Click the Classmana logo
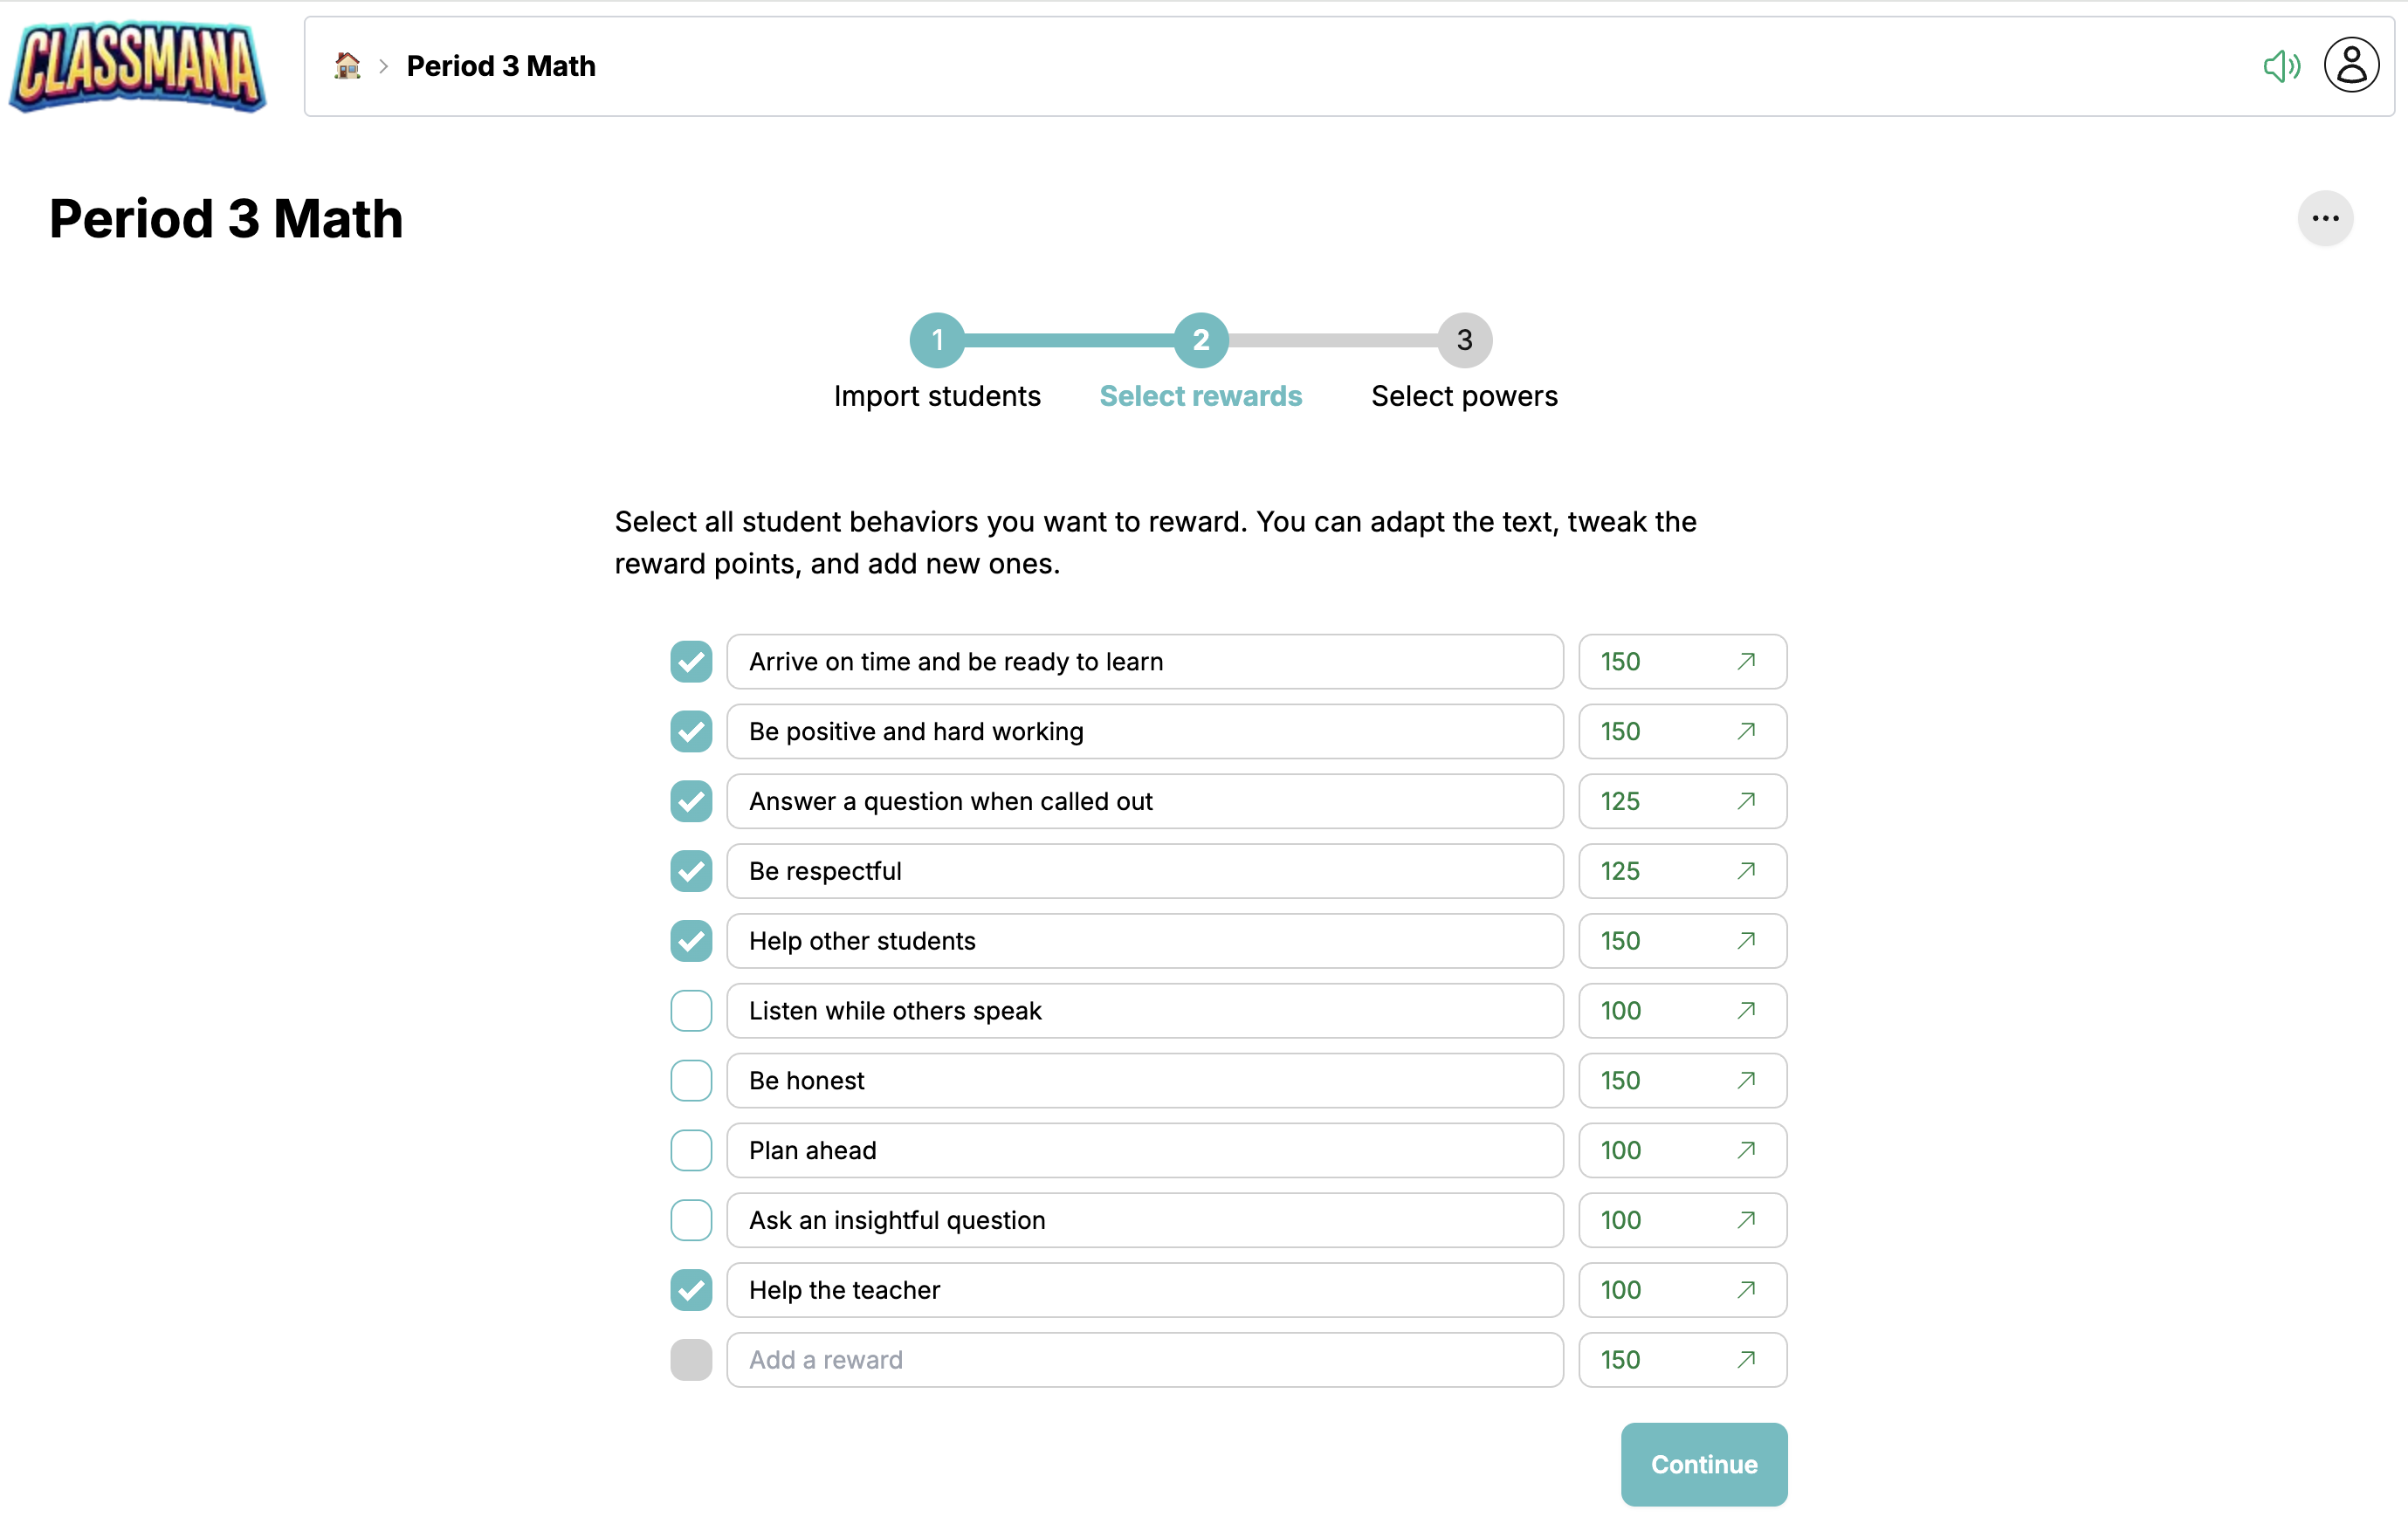 [x=138, y=66]
